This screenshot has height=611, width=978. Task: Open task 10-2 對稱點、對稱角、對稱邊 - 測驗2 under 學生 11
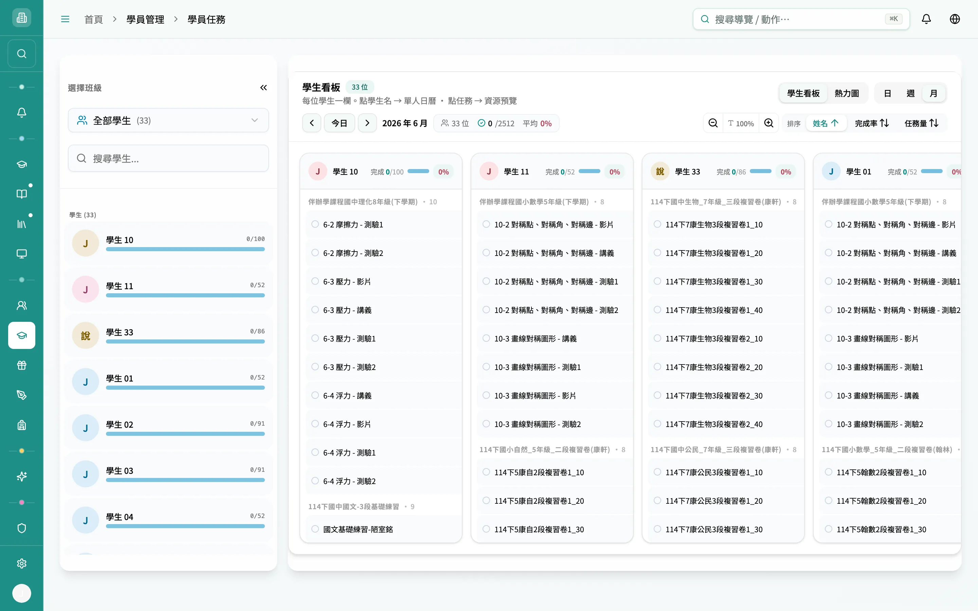pos(556,310)
